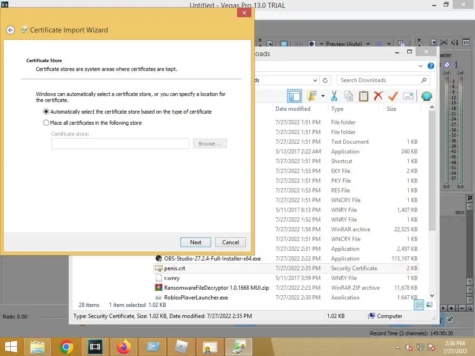This screenshot has width=475, height=356.
Task: Open Google Chrome from the taskbar
Action: (66, 347)
